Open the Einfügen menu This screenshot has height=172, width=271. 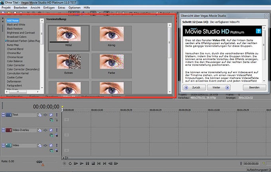[x=49, y=8]
